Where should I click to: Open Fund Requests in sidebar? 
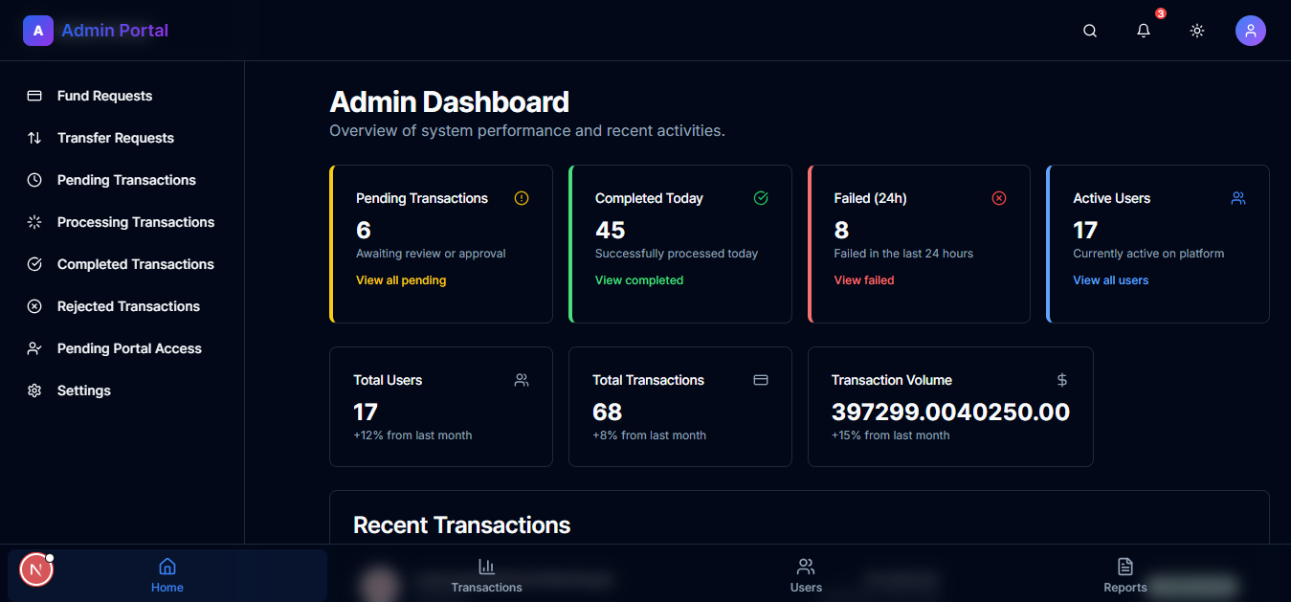pos(122,96)
